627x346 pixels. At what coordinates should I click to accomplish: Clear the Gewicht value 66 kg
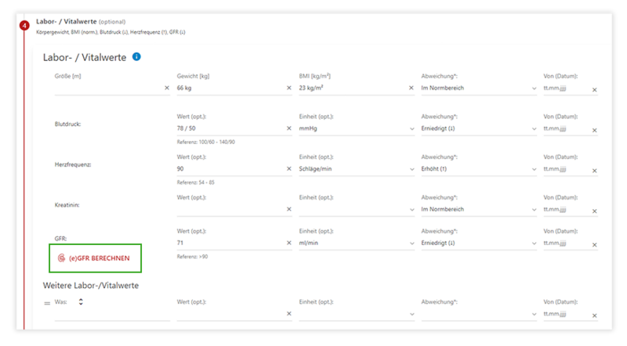tap(289, 88)
